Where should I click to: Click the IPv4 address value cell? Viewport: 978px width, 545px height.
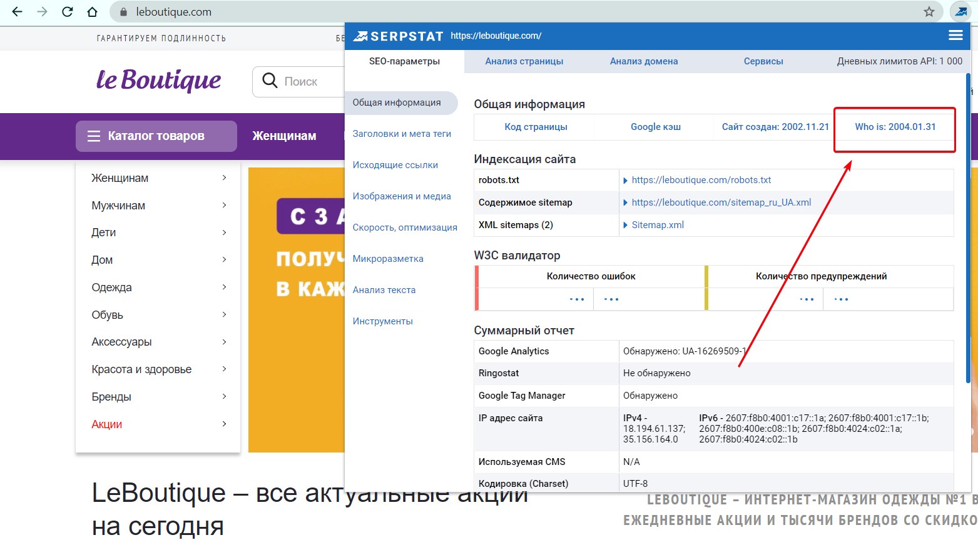point(655,429)
